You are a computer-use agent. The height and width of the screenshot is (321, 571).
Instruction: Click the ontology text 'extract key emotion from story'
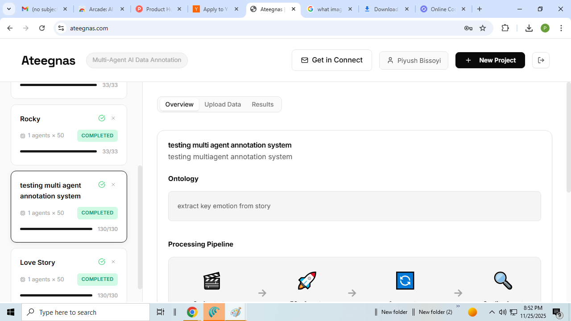point(224,206)
